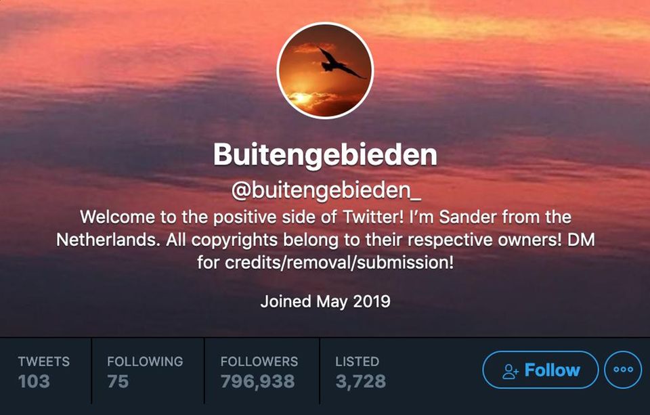Click the 75 following count

tap(118, 382)
